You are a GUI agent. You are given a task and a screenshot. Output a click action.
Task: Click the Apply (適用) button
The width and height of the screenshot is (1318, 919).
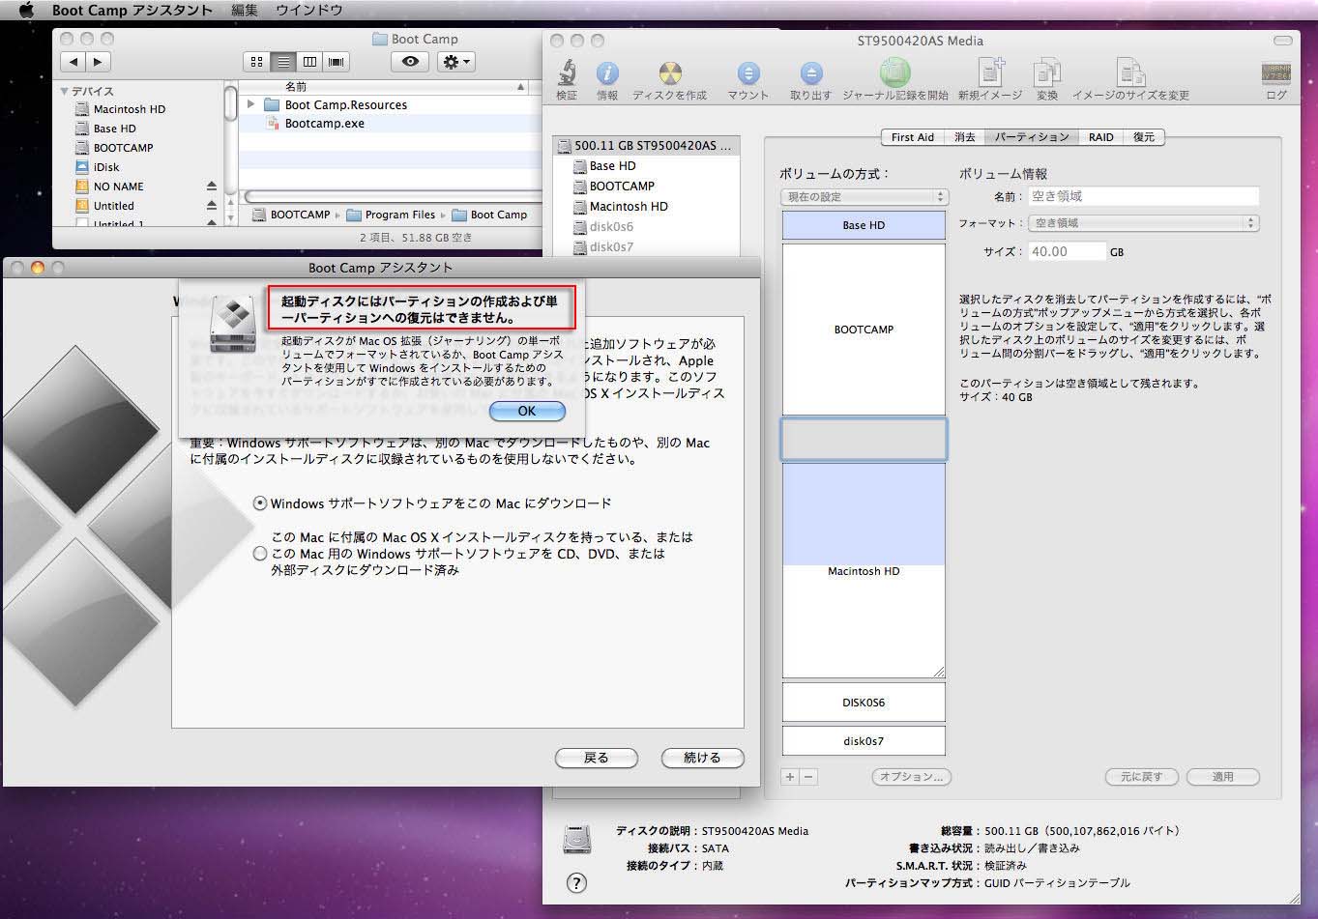[1222, 776]
